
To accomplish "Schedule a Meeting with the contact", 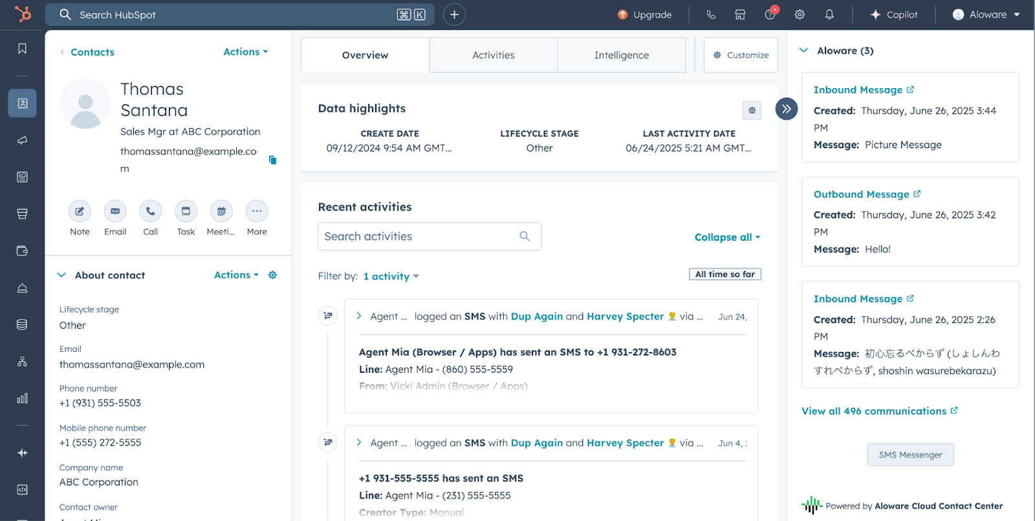I will click(x=221, y=211).
